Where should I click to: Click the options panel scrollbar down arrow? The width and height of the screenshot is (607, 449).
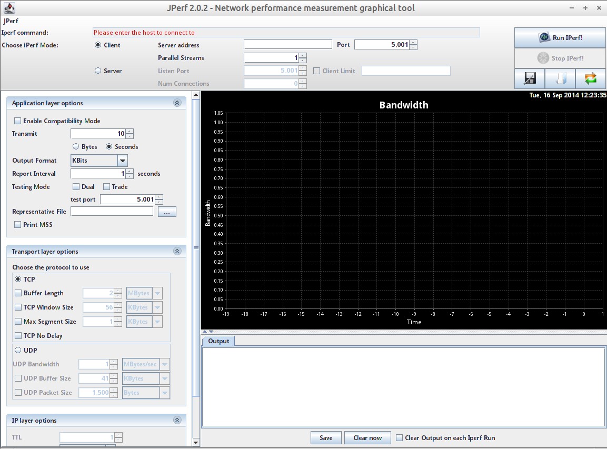[x=196, y=442]
